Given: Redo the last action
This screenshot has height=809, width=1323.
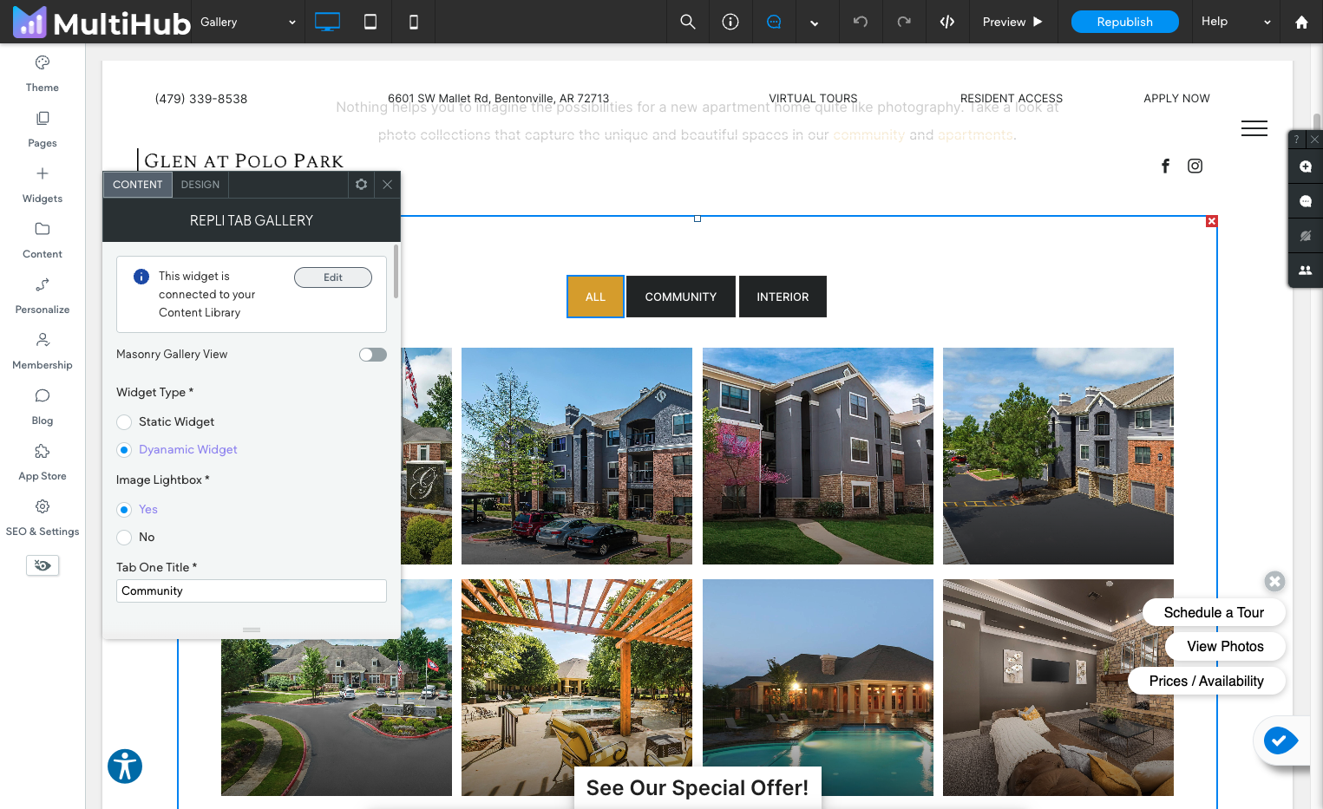Looking at the screenshot, I should pos(904,22).
